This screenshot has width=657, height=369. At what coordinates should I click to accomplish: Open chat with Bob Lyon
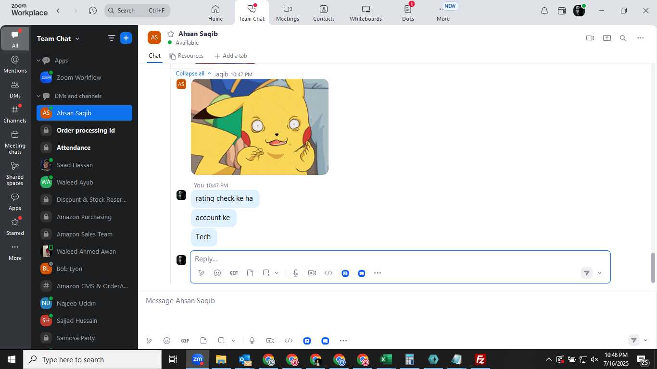click(84, 269)
